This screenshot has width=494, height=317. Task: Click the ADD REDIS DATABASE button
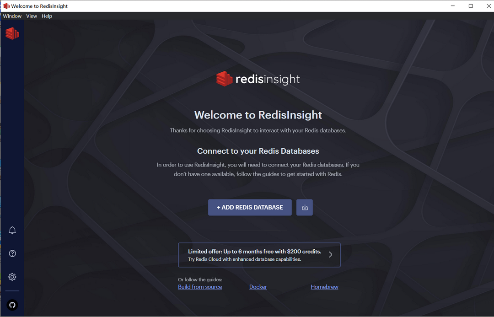(250, 207)
